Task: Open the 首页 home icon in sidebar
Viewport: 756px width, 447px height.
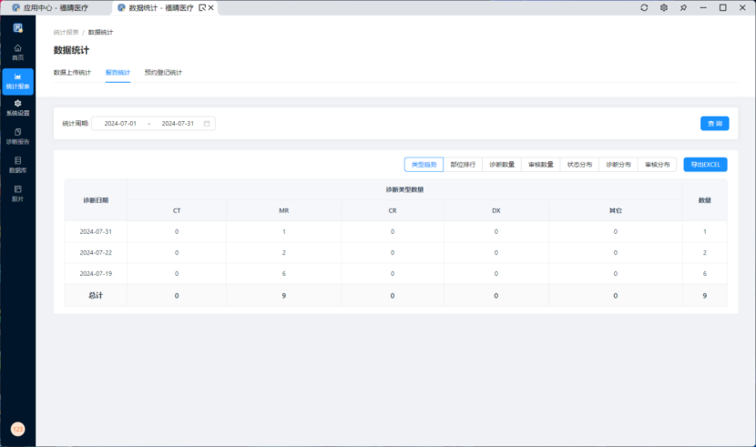Action: [17, 51]
